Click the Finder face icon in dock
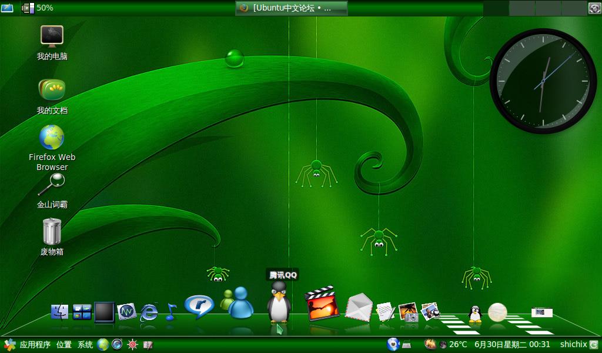602x353 pixels. 59,312
